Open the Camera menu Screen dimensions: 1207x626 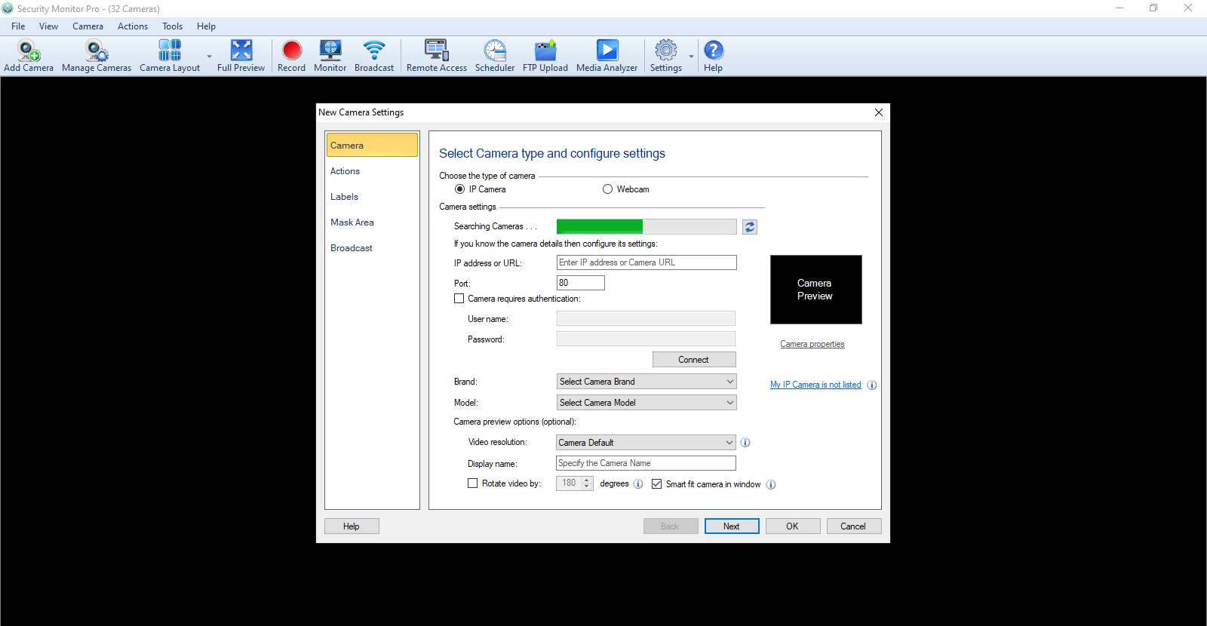tap(88, 26)
